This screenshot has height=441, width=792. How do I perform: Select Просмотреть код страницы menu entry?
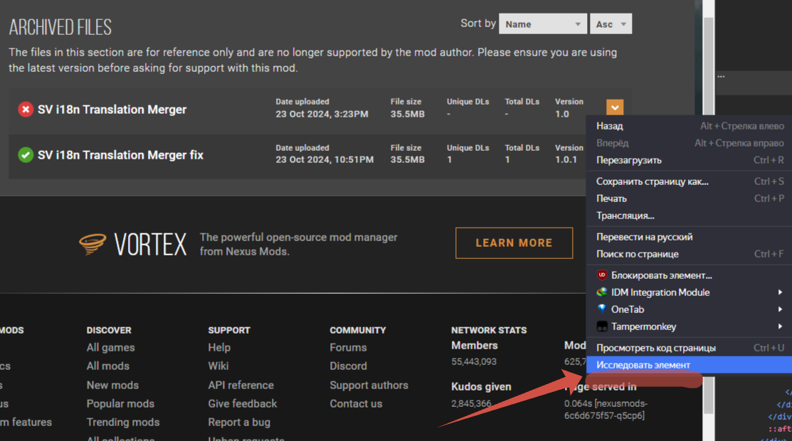click(656, 348)
